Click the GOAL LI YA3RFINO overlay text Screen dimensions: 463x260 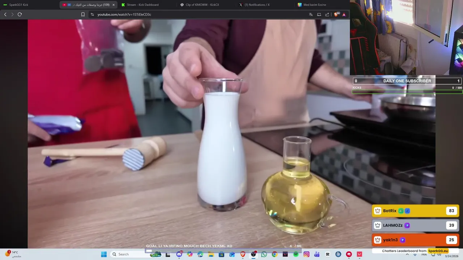coord(189,246)
